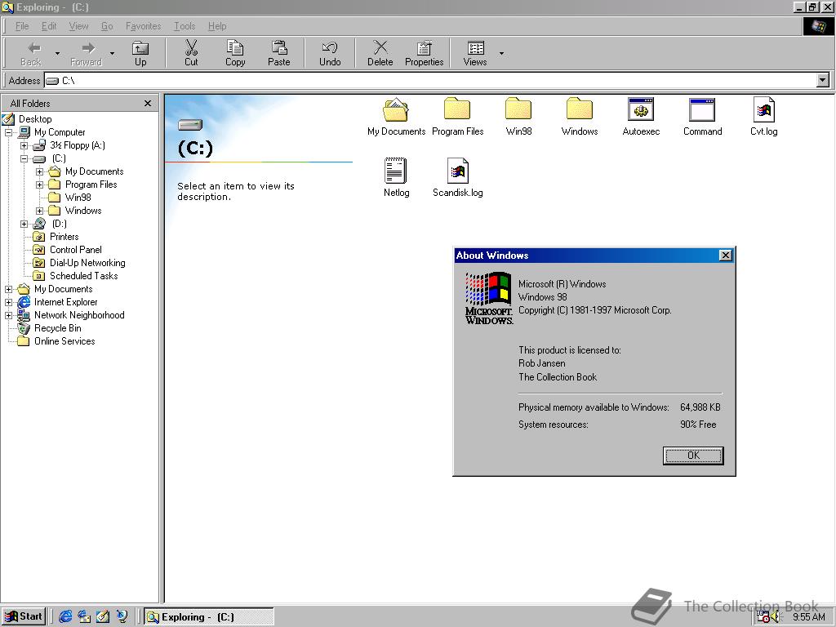Launch Internet Explorer from Quick Launch
836x627 pixels.
pos(65,617)
